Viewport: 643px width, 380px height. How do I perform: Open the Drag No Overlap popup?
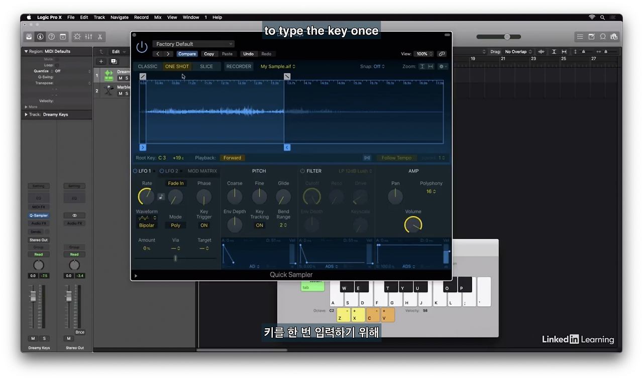518,52
